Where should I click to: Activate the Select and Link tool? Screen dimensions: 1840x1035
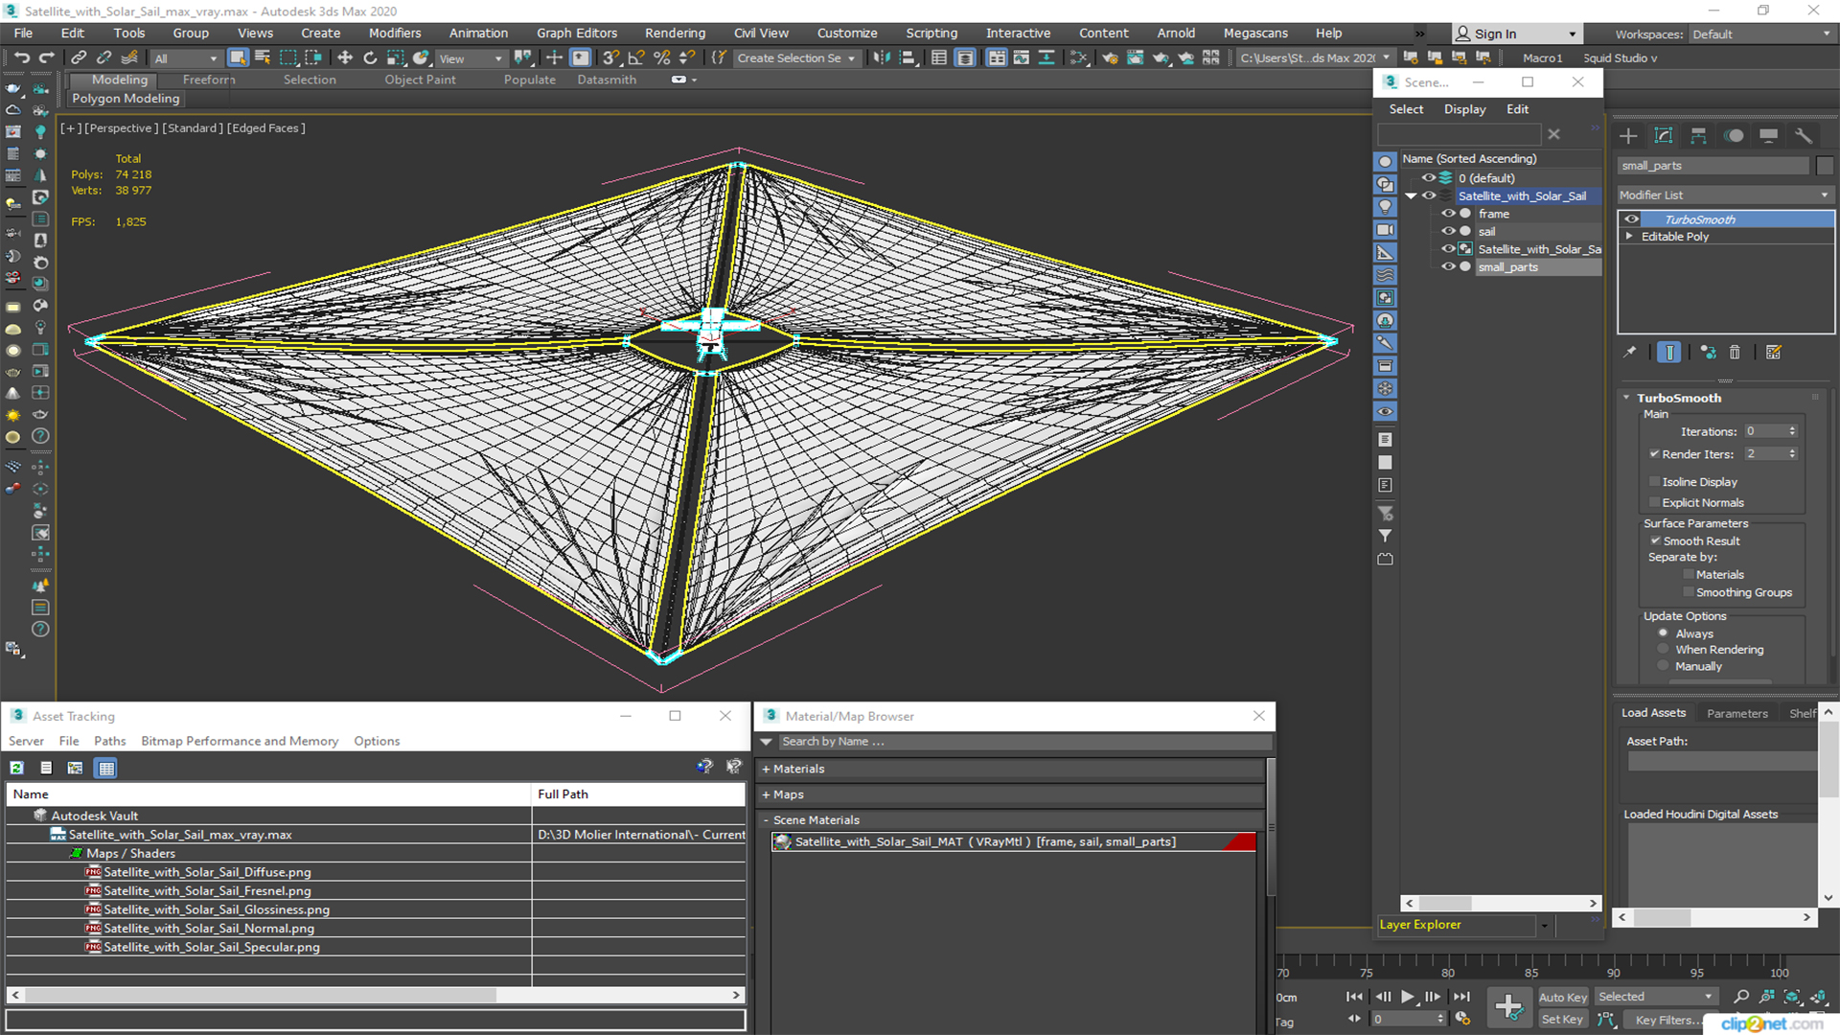79,58
